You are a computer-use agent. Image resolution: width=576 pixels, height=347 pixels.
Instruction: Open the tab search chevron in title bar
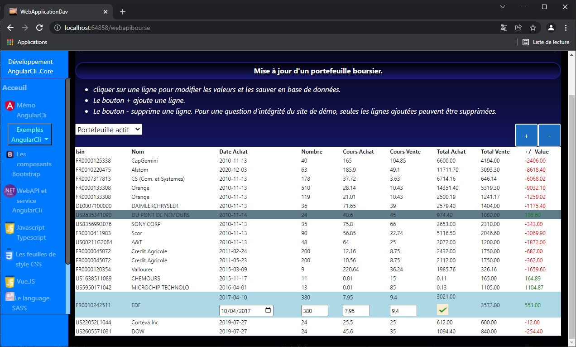click(x=503, y=7)
